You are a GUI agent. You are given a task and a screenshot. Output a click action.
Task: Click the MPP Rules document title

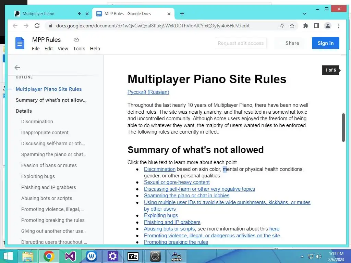click(x=46, y=40)
